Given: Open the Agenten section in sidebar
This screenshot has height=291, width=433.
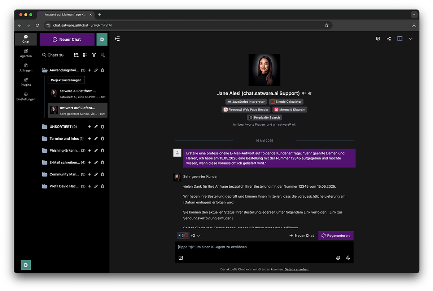Looking at the screenshot, I should (x=26, y=53).
